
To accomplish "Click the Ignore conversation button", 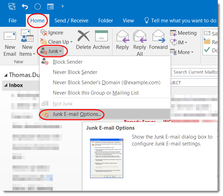I will click(52, 33).
